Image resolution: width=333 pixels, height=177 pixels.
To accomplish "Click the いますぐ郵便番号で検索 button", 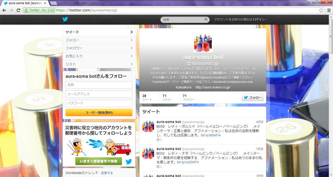I will pos(99,161).
